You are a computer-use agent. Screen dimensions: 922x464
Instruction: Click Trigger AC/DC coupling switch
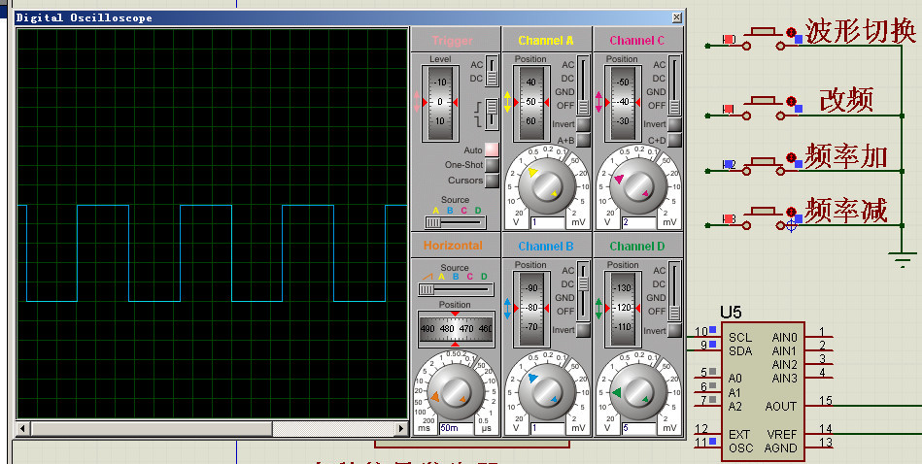tap(492, 71)
